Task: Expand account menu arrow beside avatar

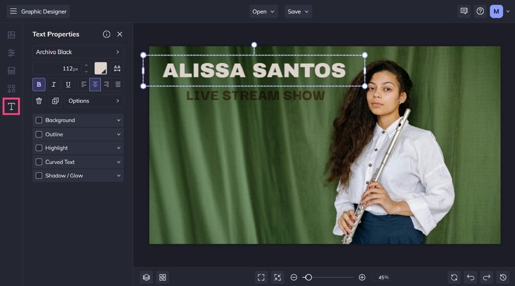Action: [508, 11]
